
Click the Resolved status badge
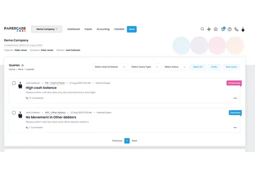pyautogui.click(x=235, y=113)
